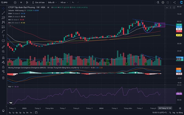Select the MACD indicator title
This screenshot has width=184, height=115.
(x=43, y=68)
